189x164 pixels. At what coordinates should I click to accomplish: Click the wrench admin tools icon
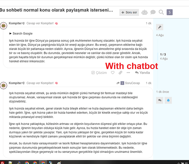pyautogui.click(x=160, y=27)
